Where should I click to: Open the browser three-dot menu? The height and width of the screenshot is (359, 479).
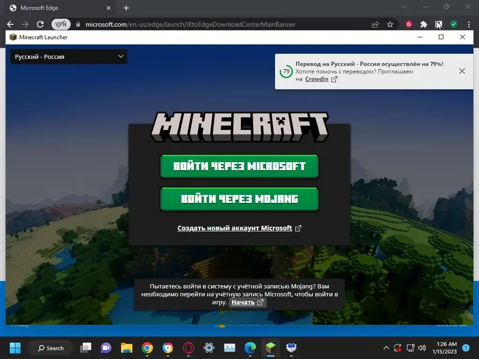tap(469, 24)
